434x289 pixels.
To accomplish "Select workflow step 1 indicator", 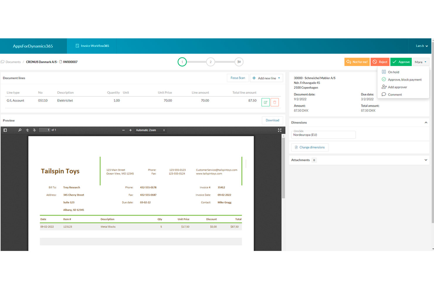I will 182,62.
